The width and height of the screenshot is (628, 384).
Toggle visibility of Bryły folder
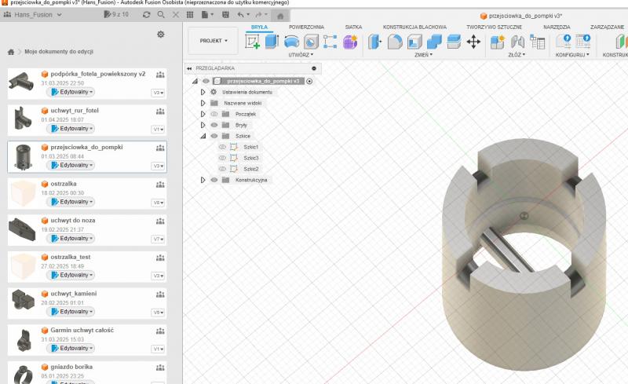[x=214, y=125]
